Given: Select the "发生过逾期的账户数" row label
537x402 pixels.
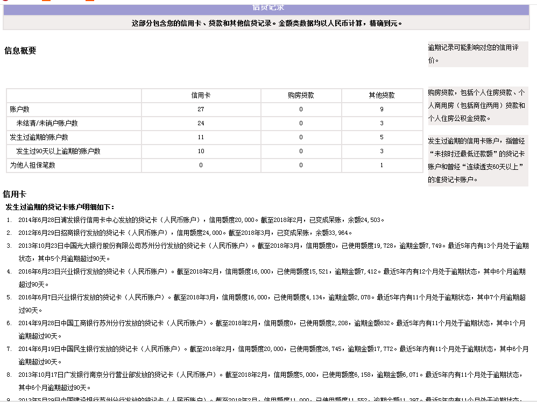Looking at the screenshot, I should (39, 137).
